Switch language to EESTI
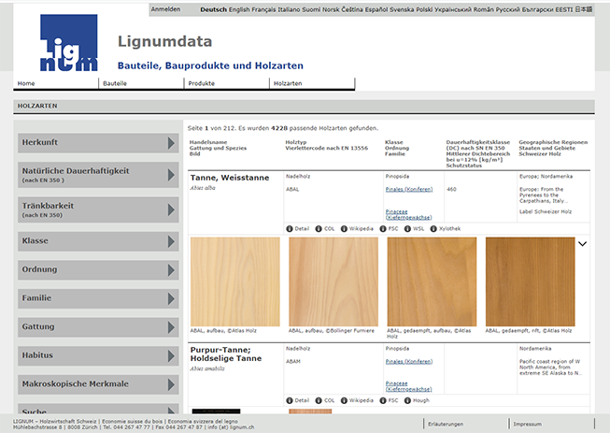Image resolution: width=610 pixels, height=433 pixels. pos(564,9)
